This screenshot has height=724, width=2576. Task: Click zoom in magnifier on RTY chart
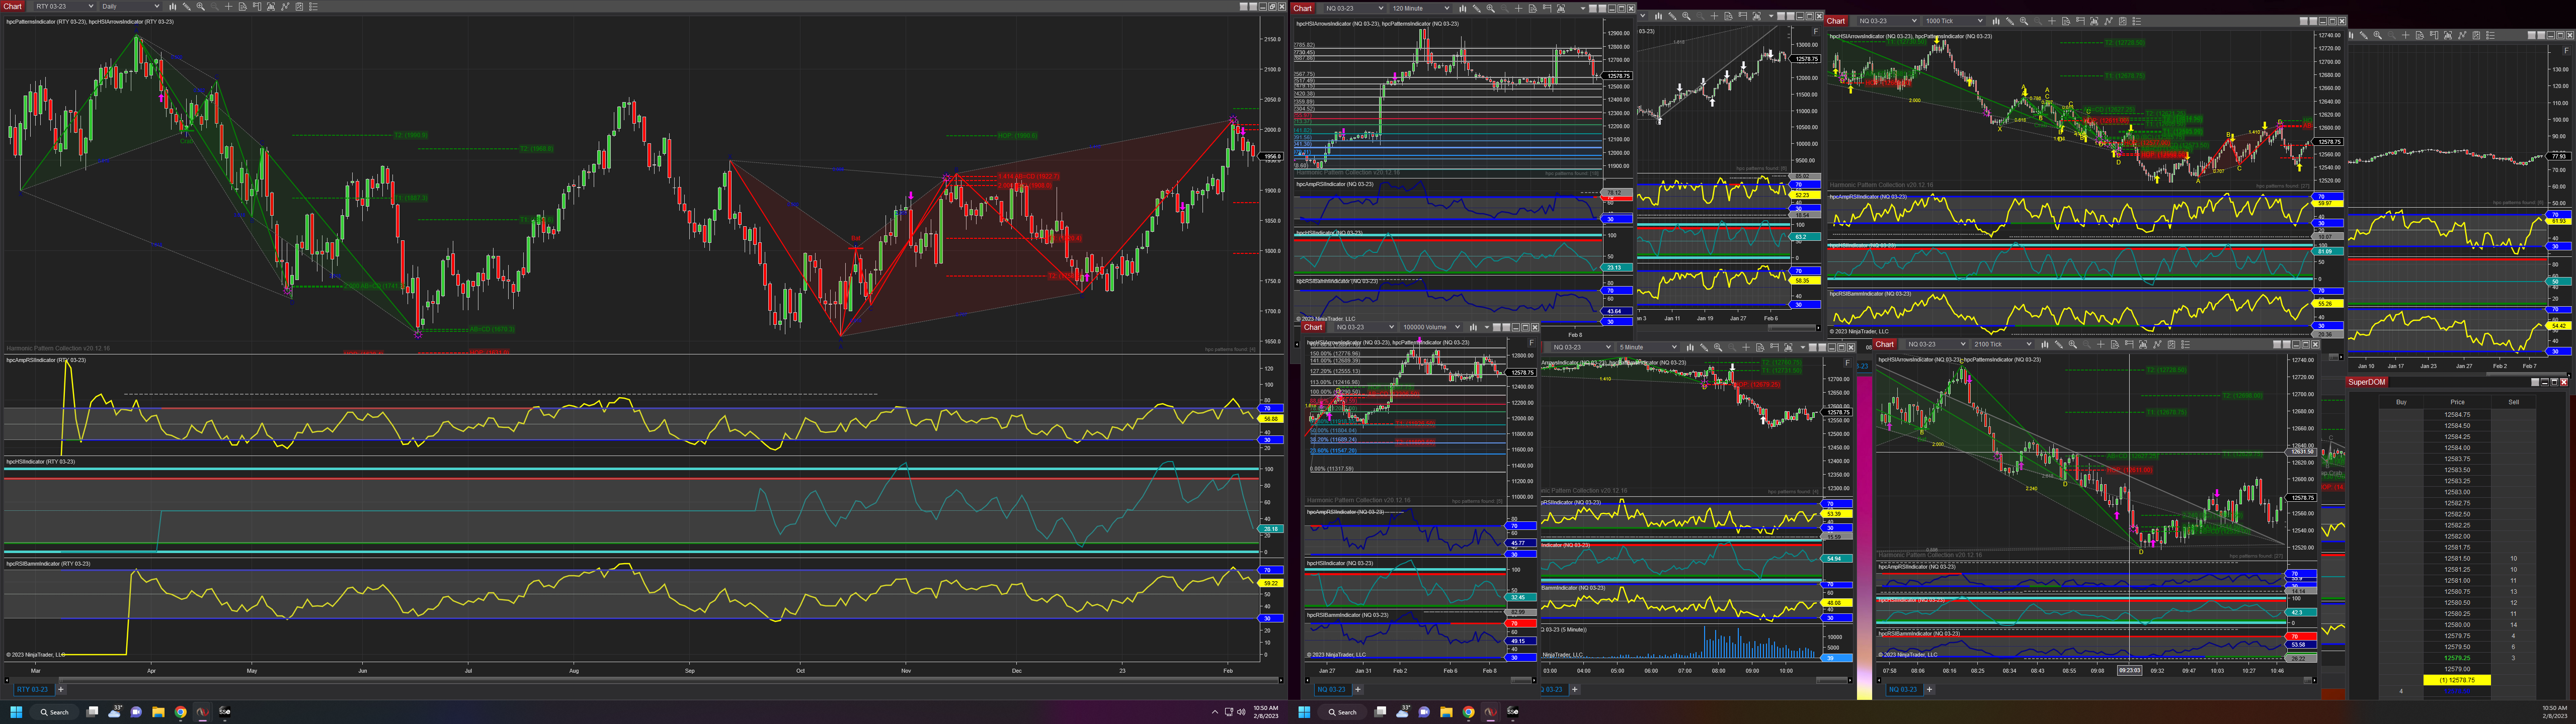(201, 6)
